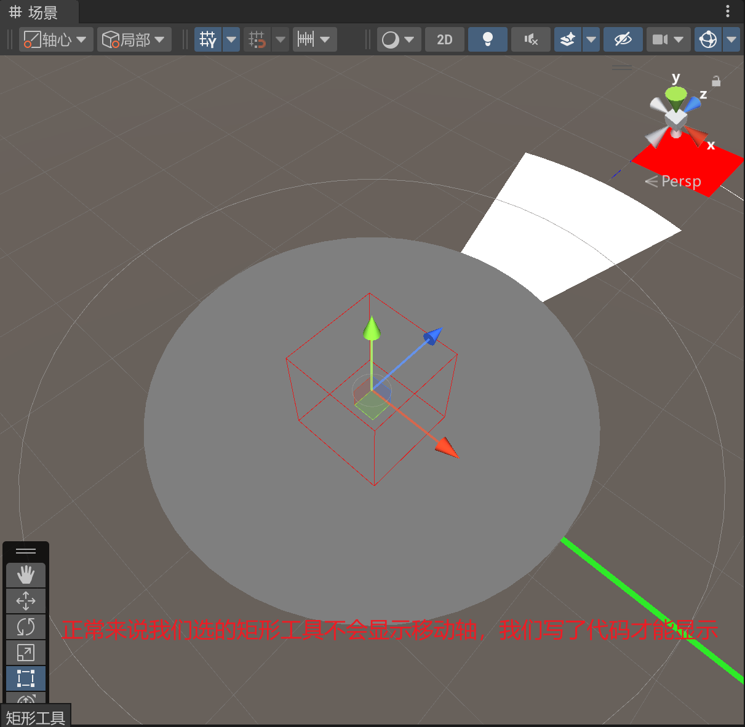Viewport: 745px width, 727px height.
Task: Click the grid snapping icon
Action: pyautogui.click(x=208, y=40)
